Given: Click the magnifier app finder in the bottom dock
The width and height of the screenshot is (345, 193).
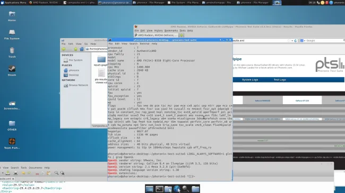Looking at the screenshot, I should pyautogui.click(x=186, y=189).
